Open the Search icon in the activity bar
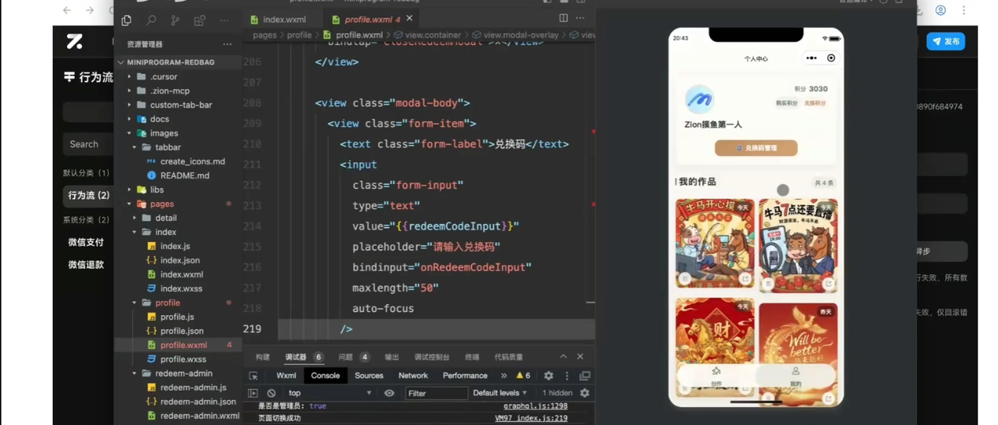Screen dimensions: 998x425 pos(150,19)
